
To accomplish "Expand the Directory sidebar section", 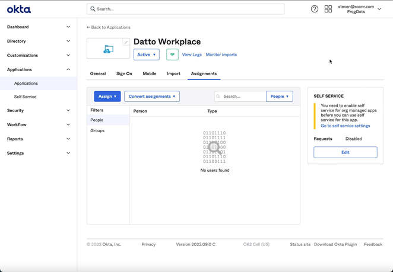I will tap(39, 41).
